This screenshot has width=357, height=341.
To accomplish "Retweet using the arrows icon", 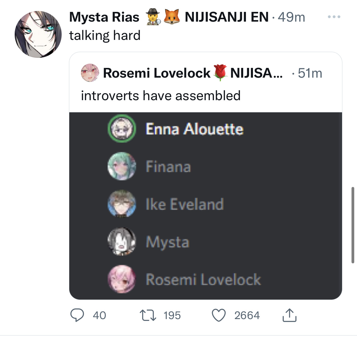I will tap(148, 315).
